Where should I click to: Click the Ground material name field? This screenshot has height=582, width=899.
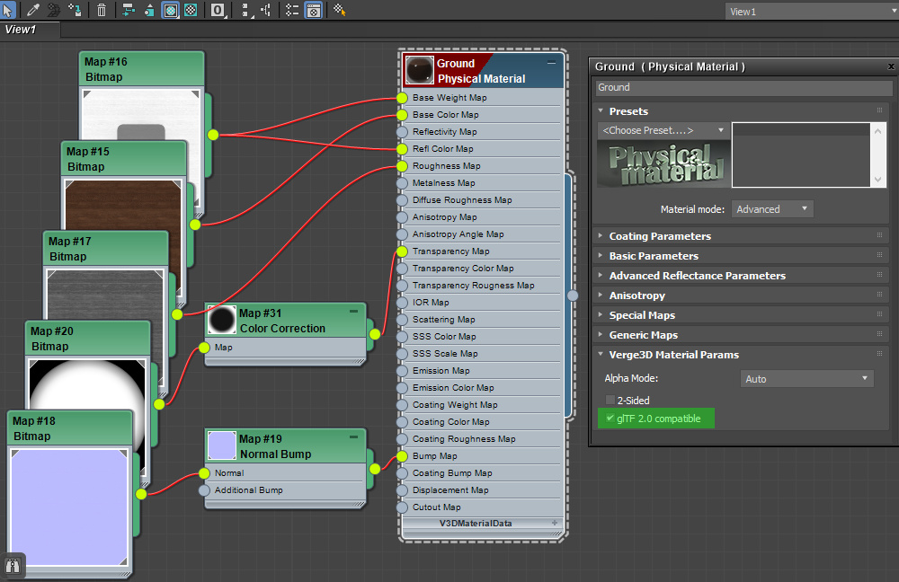(744, 88)
